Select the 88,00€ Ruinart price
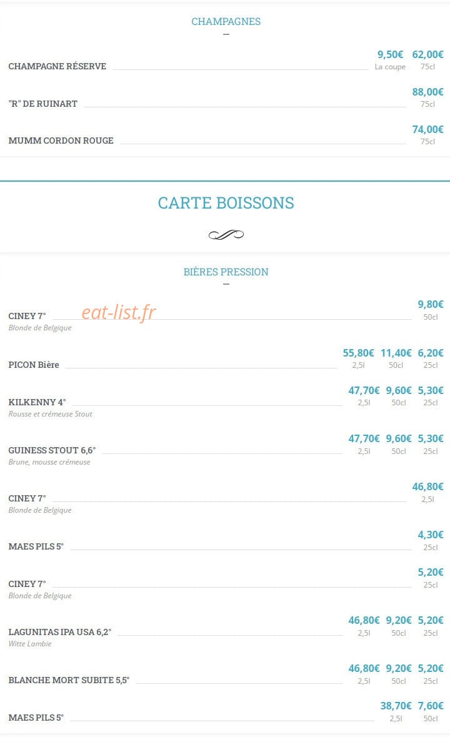 pyautogui.click(x=427, y=92)
